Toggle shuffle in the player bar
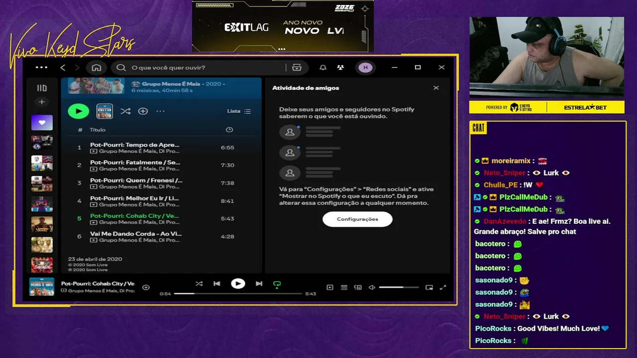The width and height of the screenshot is (637, 358). coord(199,284)
